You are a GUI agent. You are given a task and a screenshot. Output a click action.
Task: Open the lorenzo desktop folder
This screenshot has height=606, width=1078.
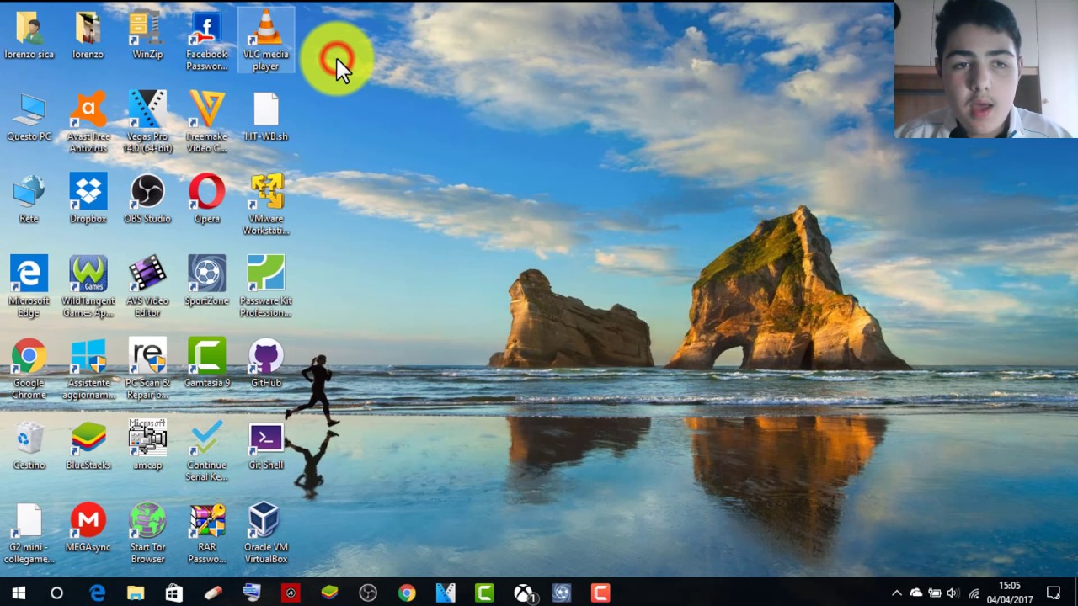pyautogui.click(x=88, y=36)
